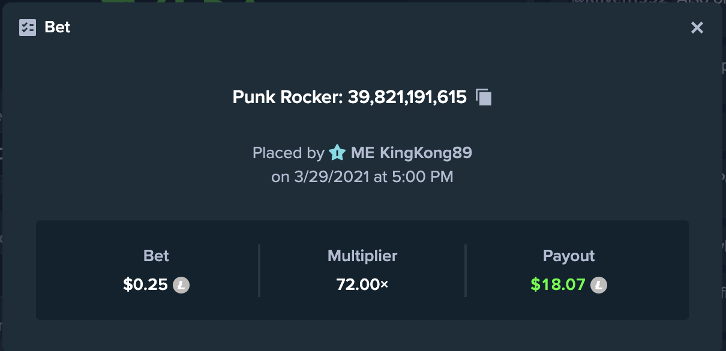This screenshot has width=726, height=351.
Task: Select the Punk Rocker bet ID text
Action: click(x=350, y=97)
